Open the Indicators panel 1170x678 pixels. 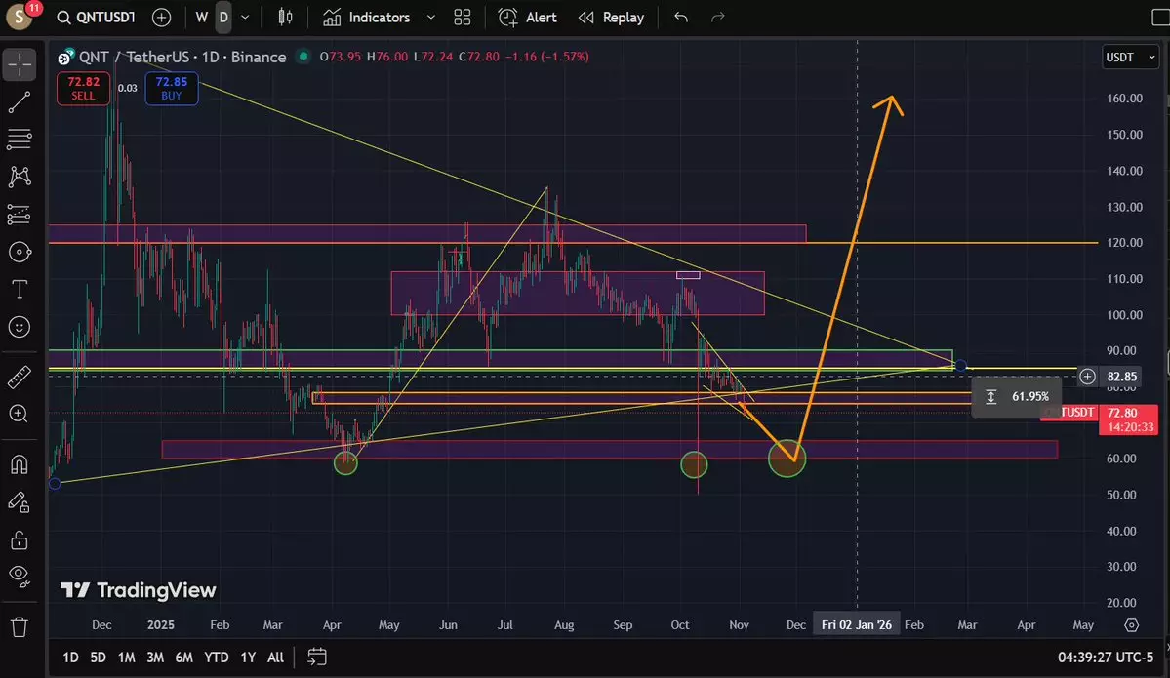367,18
